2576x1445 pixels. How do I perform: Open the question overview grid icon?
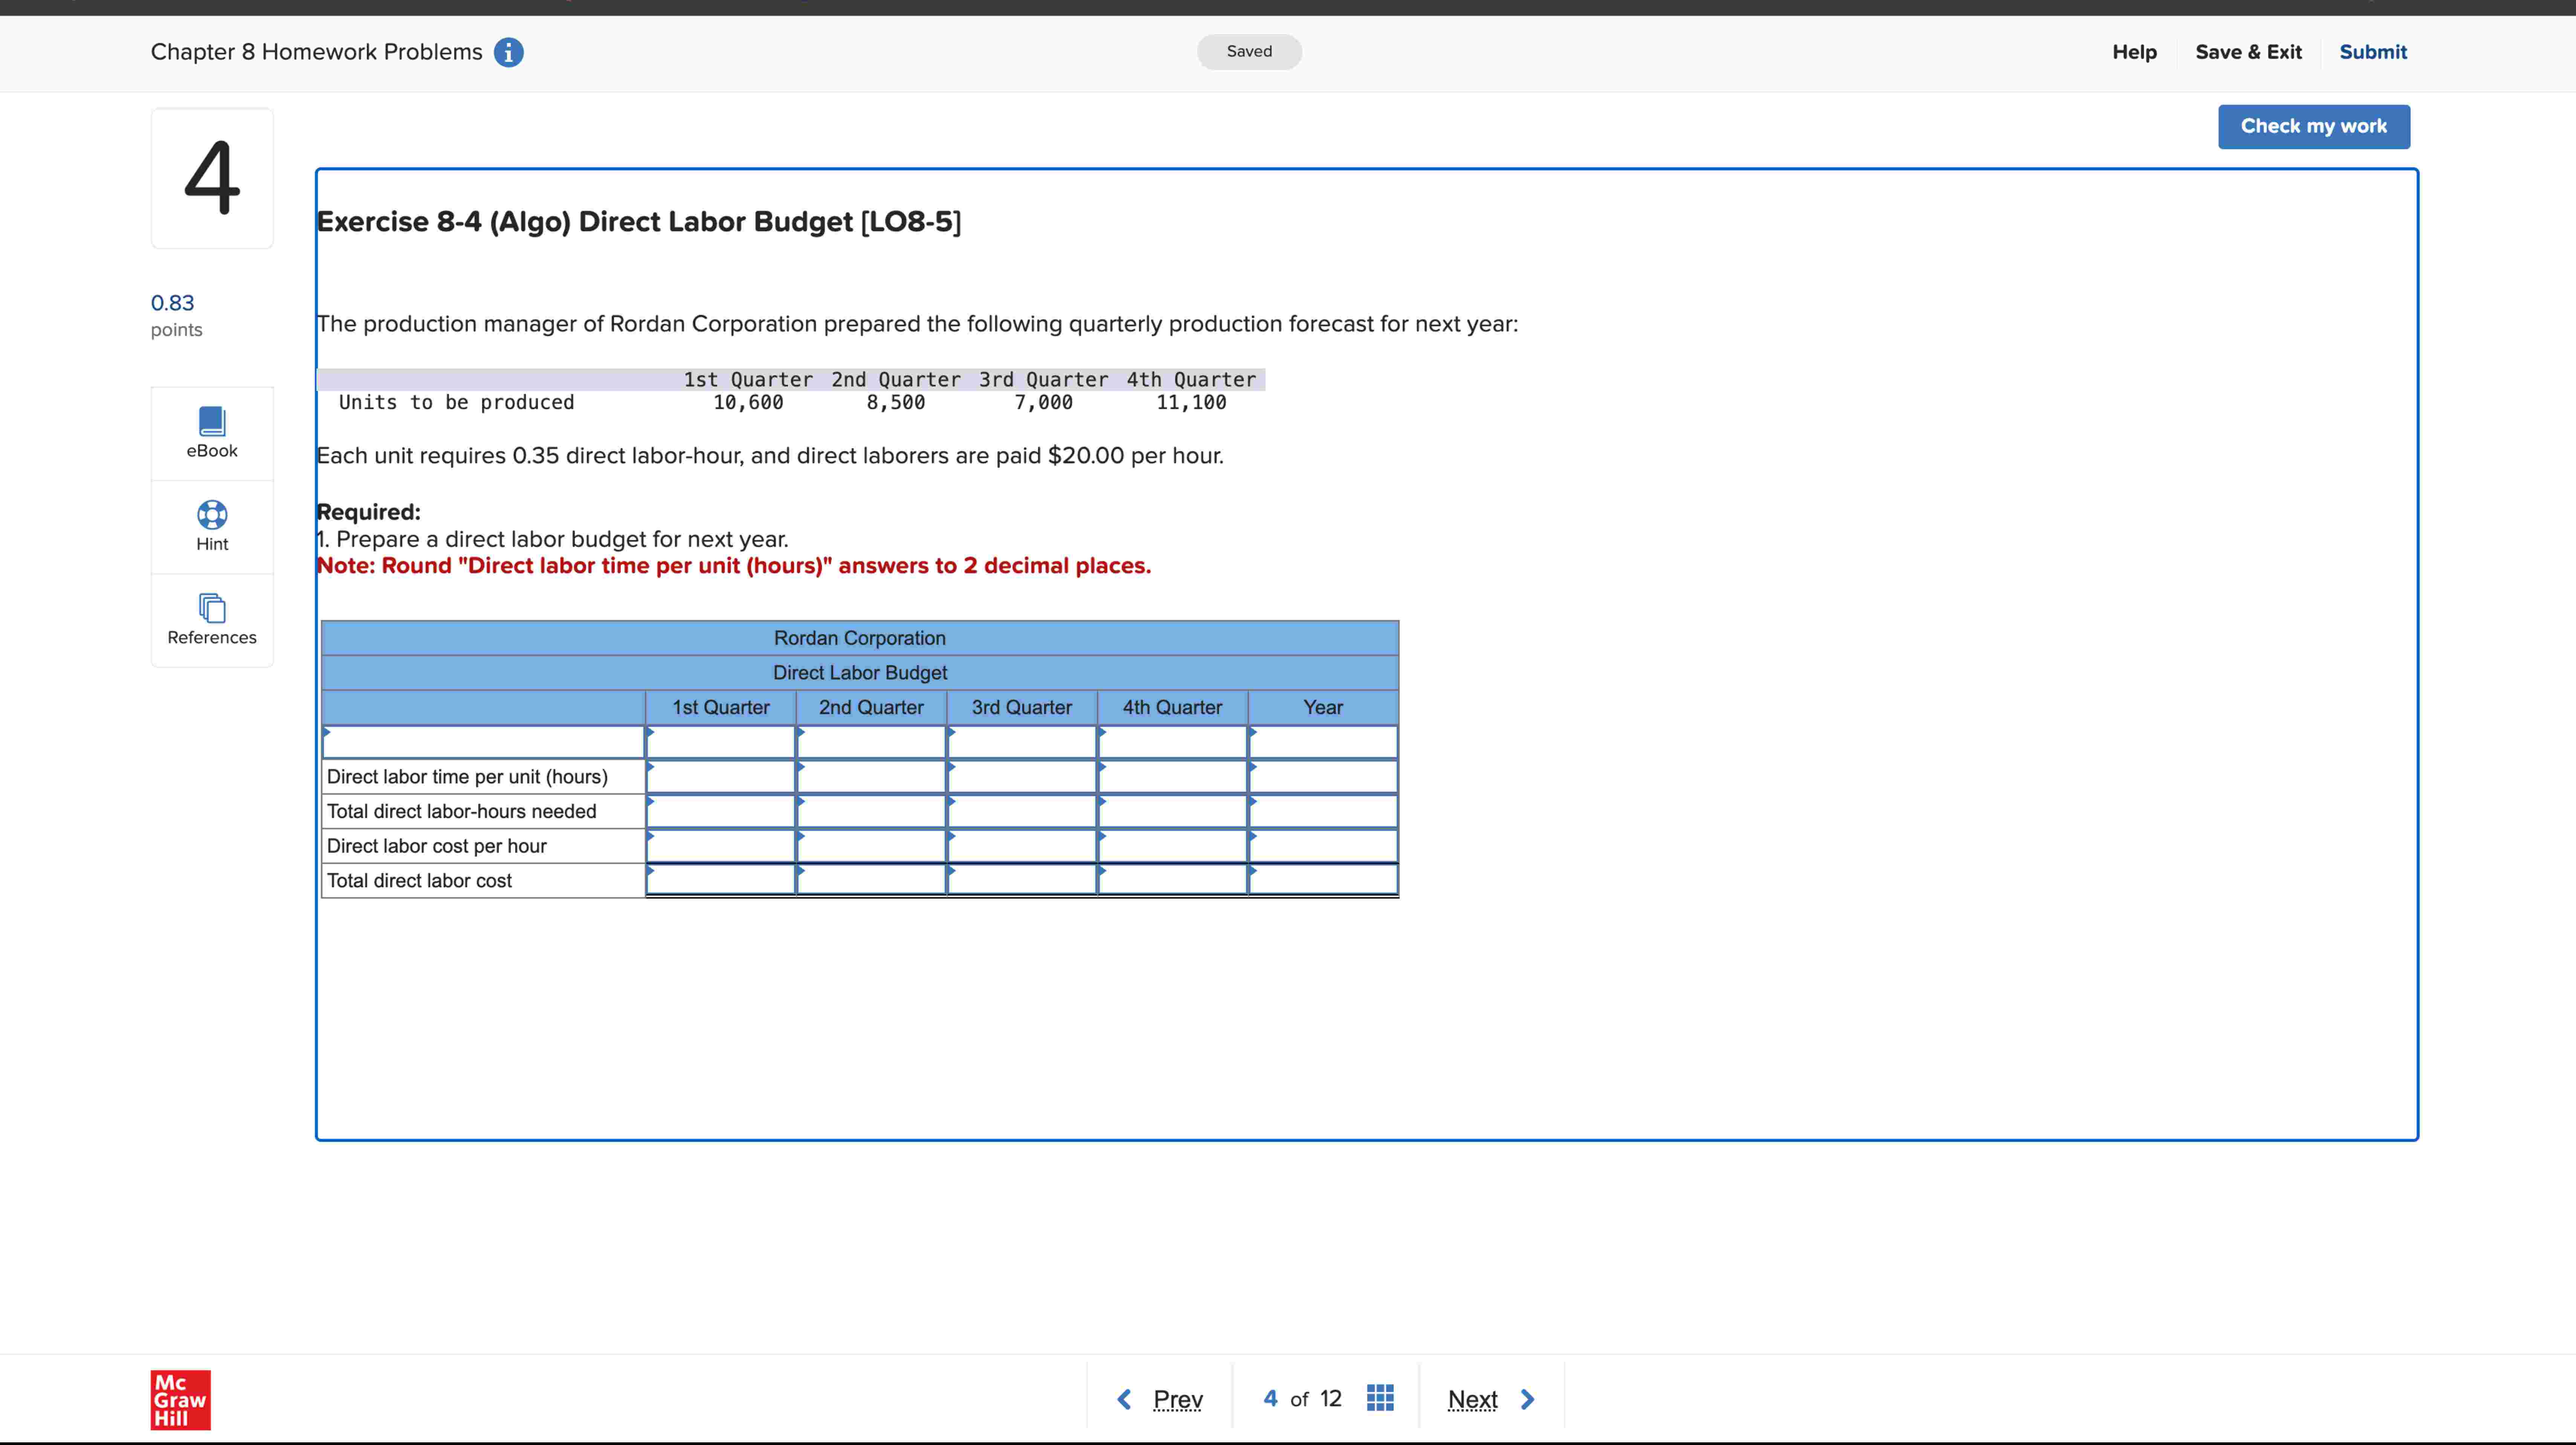1380,1398
